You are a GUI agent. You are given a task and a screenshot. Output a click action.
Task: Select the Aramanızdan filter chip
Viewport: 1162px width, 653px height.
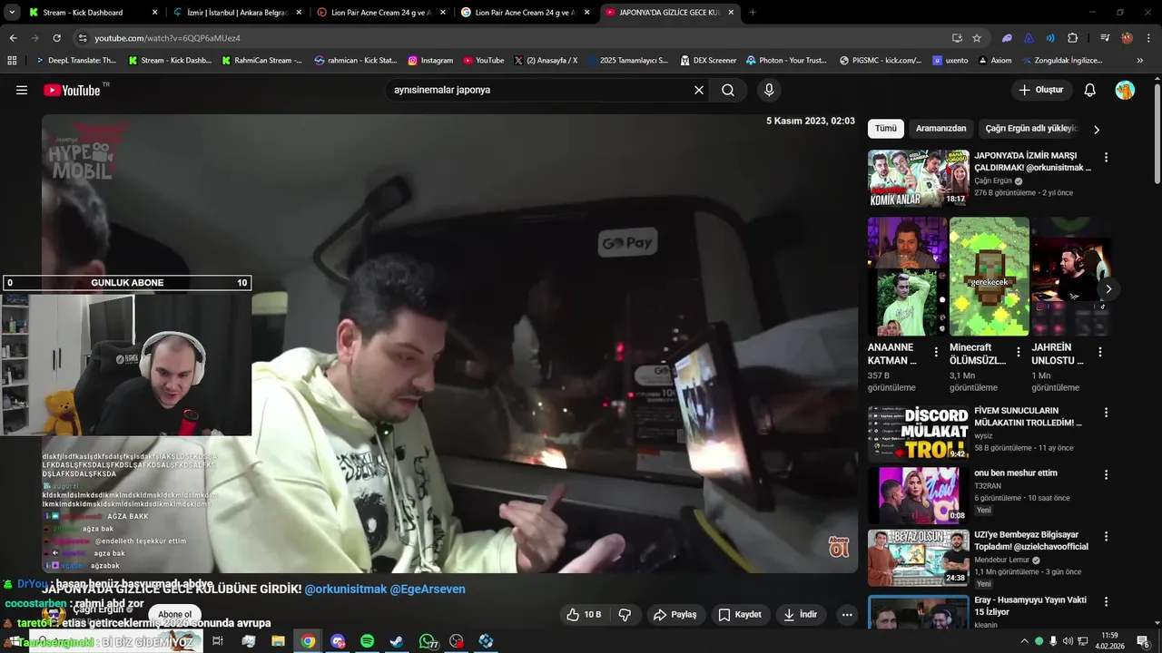point(940,129)
